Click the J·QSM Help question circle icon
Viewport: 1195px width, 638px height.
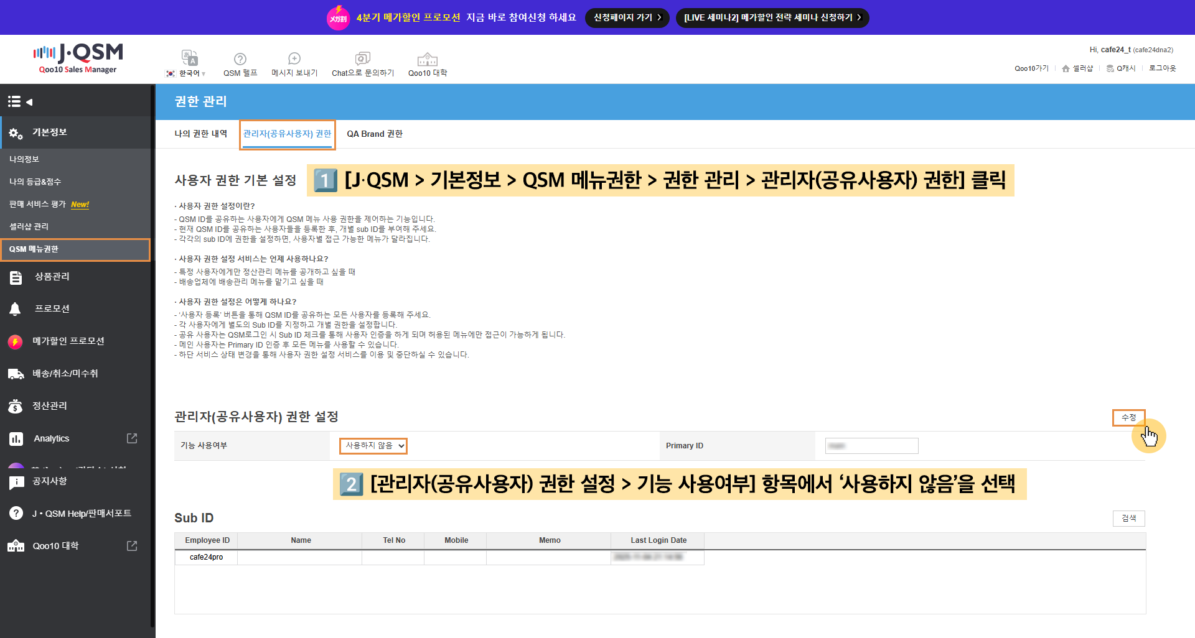(16, 514)
